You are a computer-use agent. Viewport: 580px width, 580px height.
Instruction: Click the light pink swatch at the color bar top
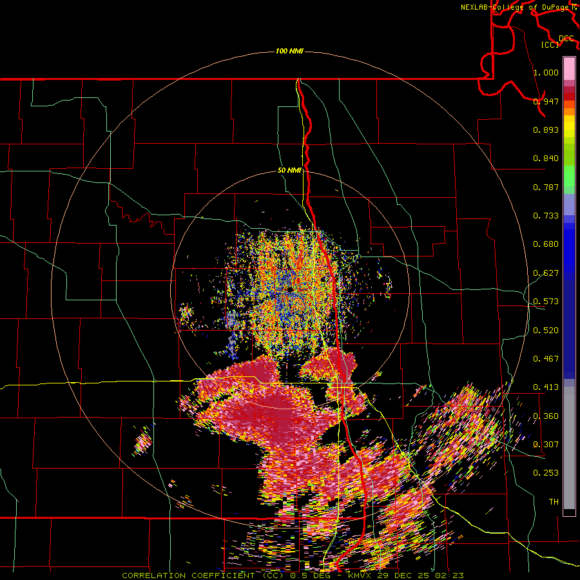click(x=569, y=68)
